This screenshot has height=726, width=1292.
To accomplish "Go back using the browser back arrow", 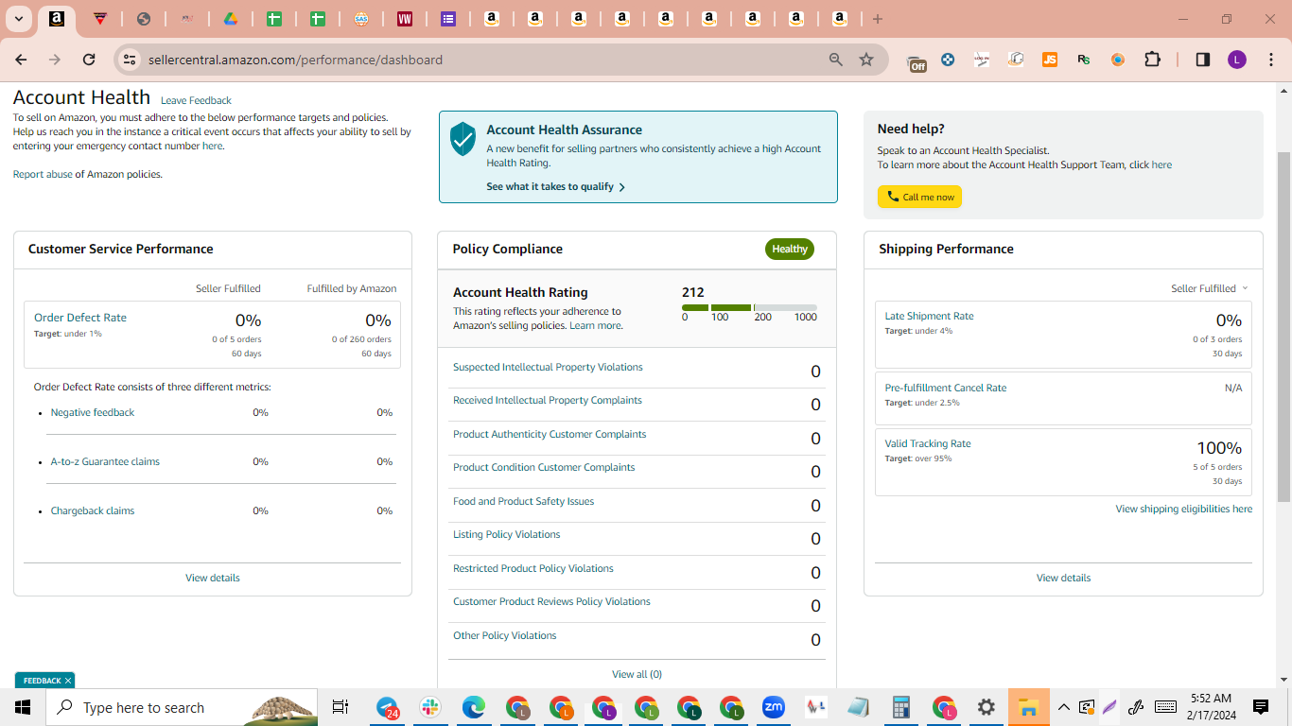I will pyautogui.click(x=21, y=60).
